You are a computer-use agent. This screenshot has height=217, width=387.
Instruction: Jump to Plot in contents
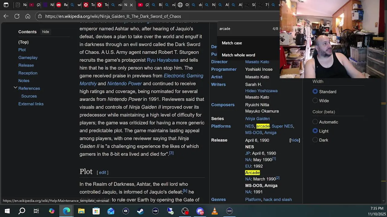[22, 50]
